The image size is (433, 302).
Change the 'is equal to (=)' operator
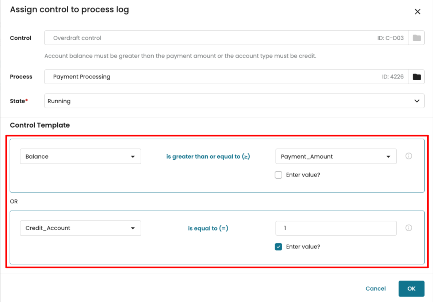(x=208, y=228)
